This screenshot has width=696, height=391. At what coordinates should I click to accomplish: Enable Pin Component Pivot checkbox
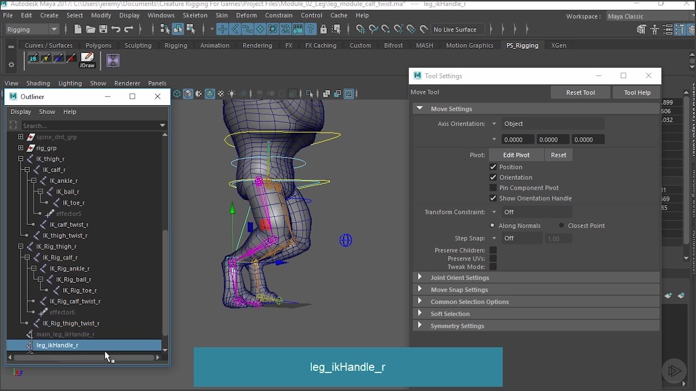point(493,188)
